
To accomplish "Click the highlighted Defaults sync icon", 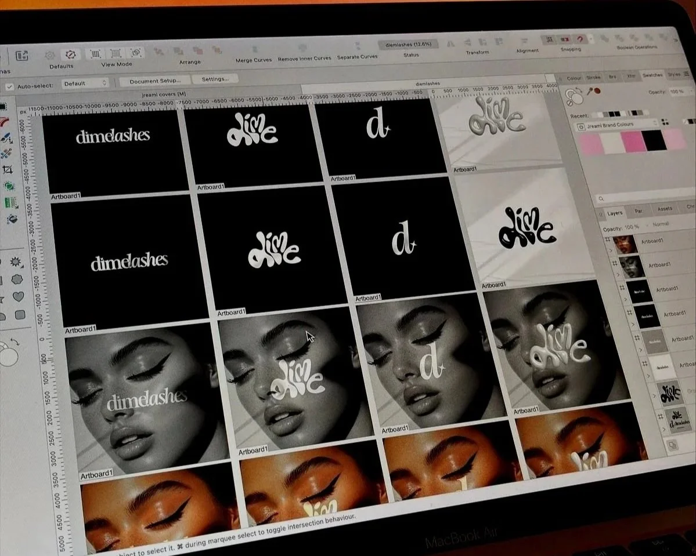I will [x=70, y=54].
